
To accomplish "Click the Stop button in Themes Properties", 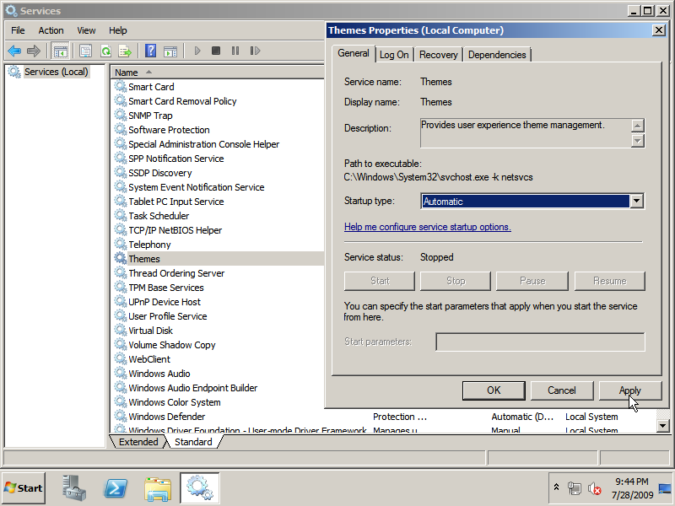I will tap(456, 281).
